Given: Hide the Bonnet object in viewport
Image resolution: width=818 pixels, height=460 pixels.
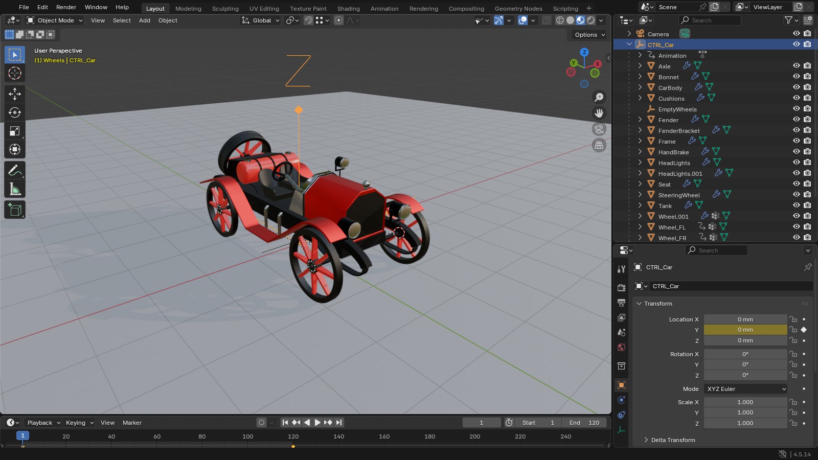Looking at the screenshot, I should click(797, 77).
